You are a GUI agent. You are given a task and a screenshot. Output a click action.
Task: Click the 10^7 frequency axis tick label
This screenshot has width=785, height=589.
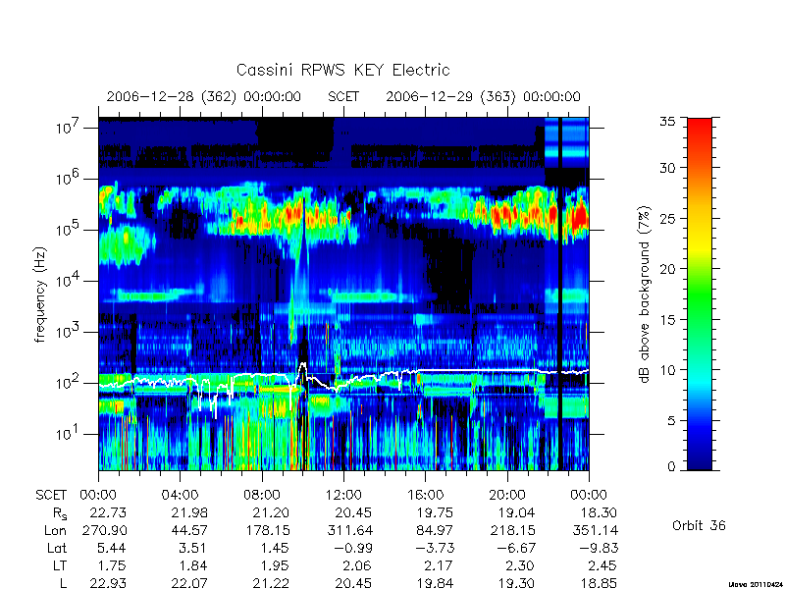coord(68,128)
